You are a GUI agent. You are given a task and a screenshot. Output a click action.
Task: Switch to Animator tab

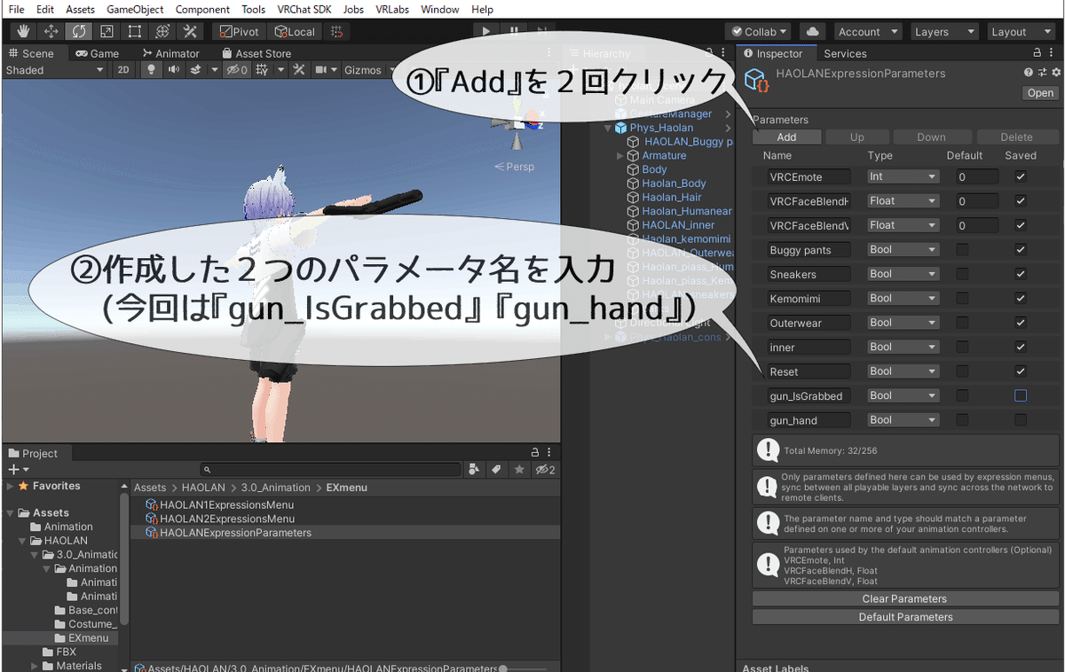click(x=170, y=53)
